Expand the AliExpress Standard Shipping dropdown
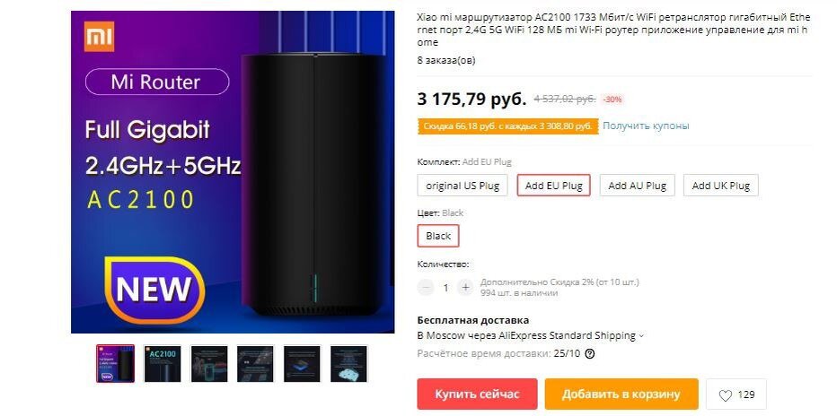 (531, 335)
